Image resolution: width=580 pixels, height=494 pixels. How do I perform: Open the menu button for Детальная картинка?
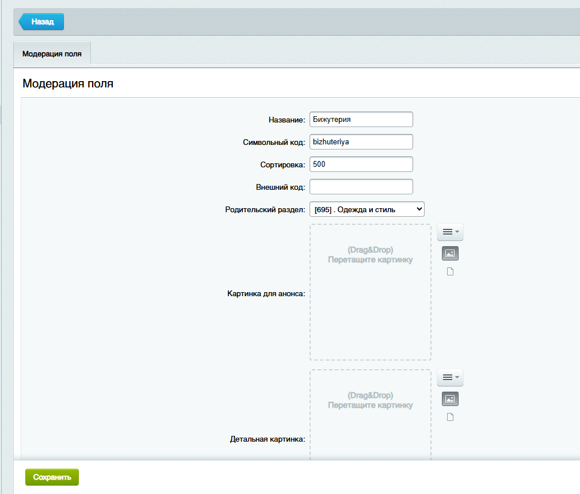click(x=450, y=377)
